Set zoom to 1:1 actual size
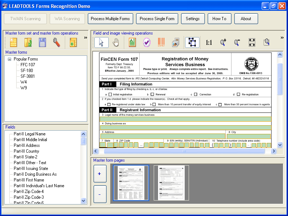Viewport: 288px width, 216px height. tap(209, 42)
